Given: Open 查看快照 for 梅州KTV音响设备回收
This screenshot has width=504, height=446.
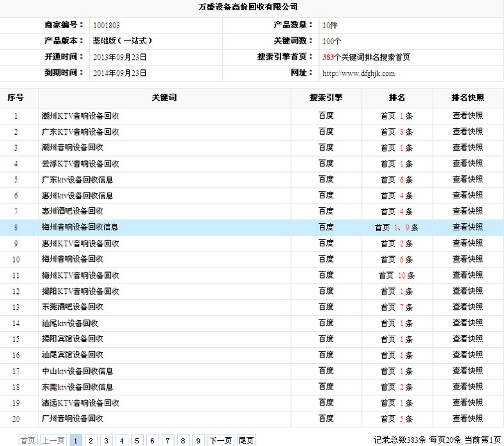Looking at the screenshot, I should pos(467,275).
